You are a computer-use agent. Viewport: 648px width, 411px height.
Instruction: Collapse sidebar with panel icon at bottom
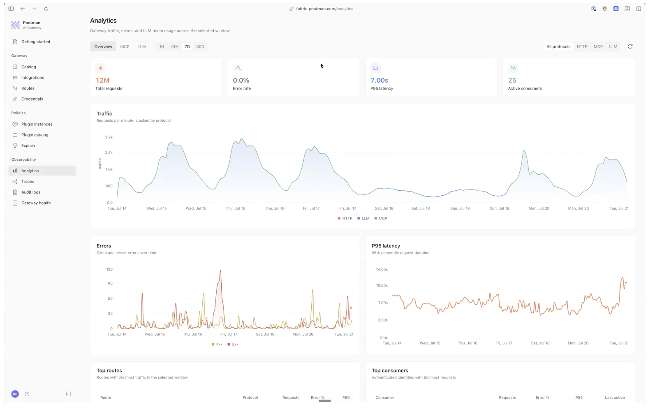click(x=68, y=394)
